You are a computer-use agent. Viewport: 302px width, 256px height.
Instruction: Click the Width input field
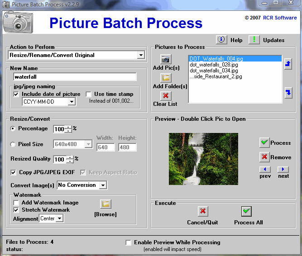(105, 147)
